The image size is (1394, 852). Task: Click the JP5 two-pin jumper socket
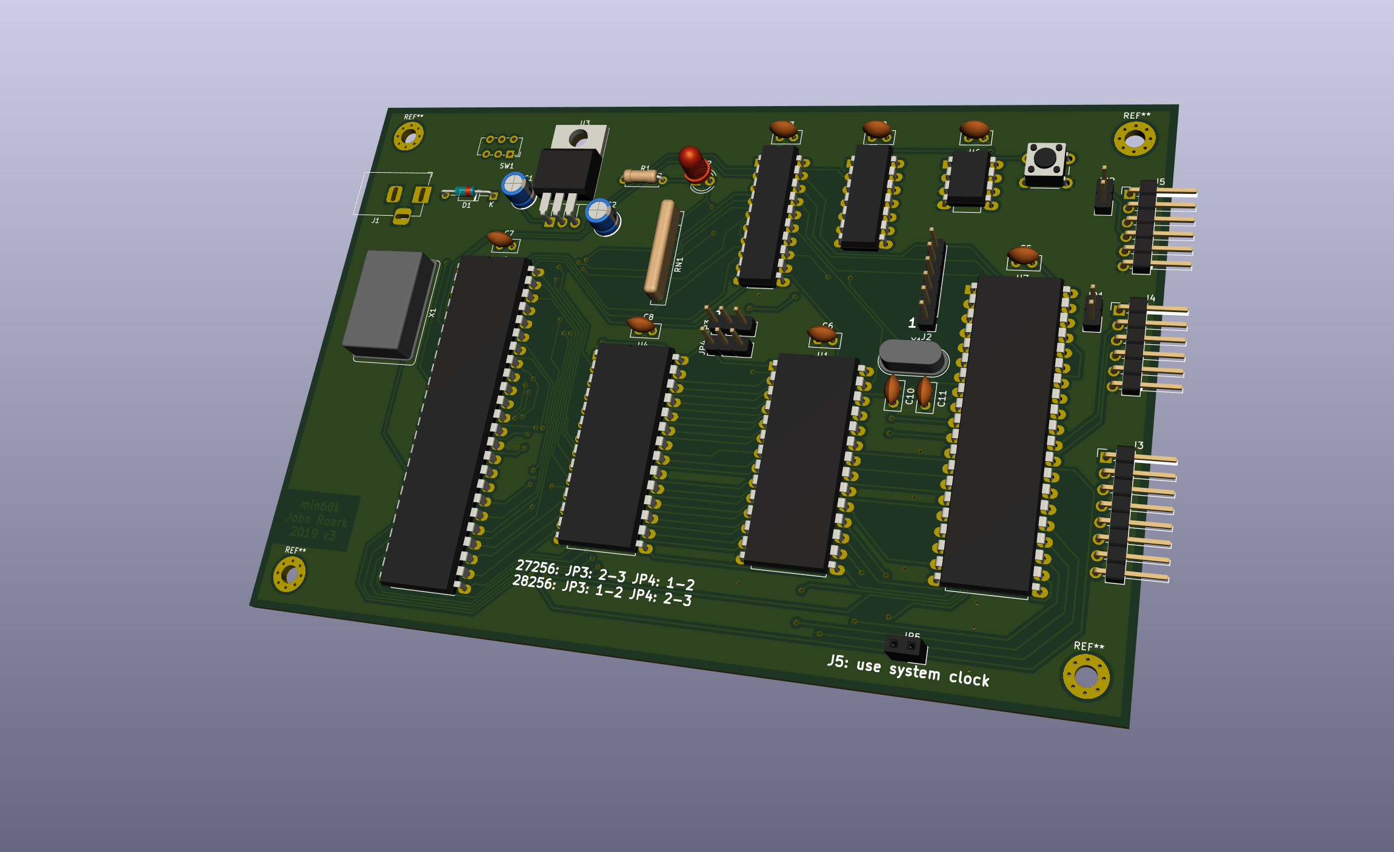coord(904,647)
